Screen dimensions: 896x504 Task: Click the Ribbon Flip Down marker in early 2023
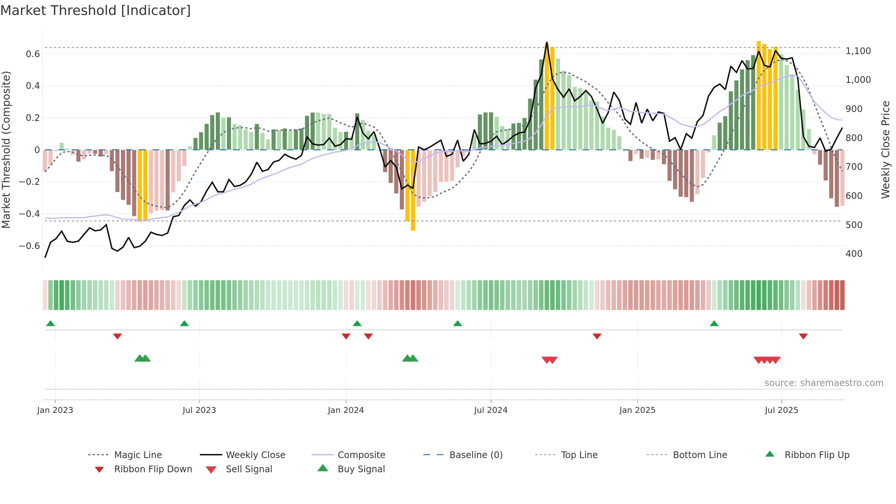[117, 336]
